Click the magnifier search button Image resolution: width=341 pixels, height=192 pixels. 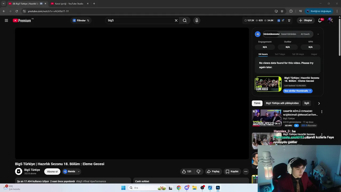coord(185,21)
